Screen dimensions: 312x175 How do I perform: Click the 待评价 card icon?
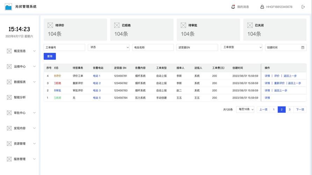point(50,25)
